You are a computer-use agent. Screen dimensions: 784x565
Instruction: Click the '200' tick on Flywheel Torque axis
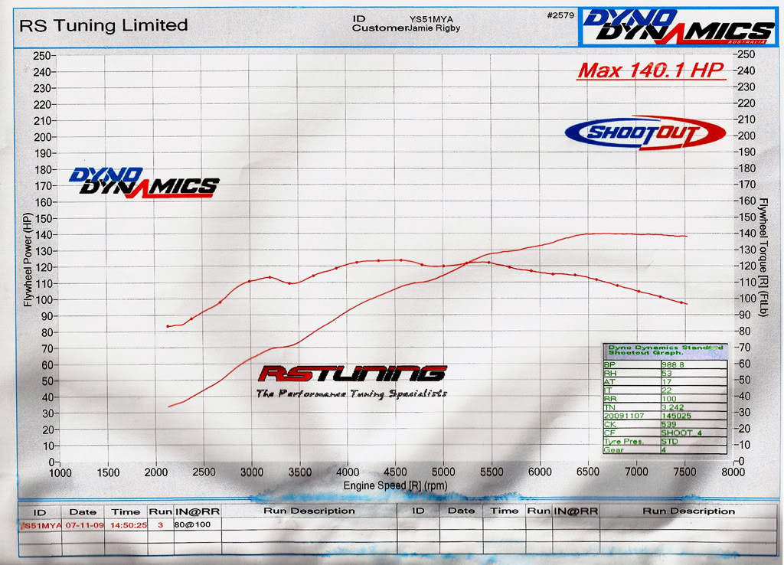click(746, 136)
